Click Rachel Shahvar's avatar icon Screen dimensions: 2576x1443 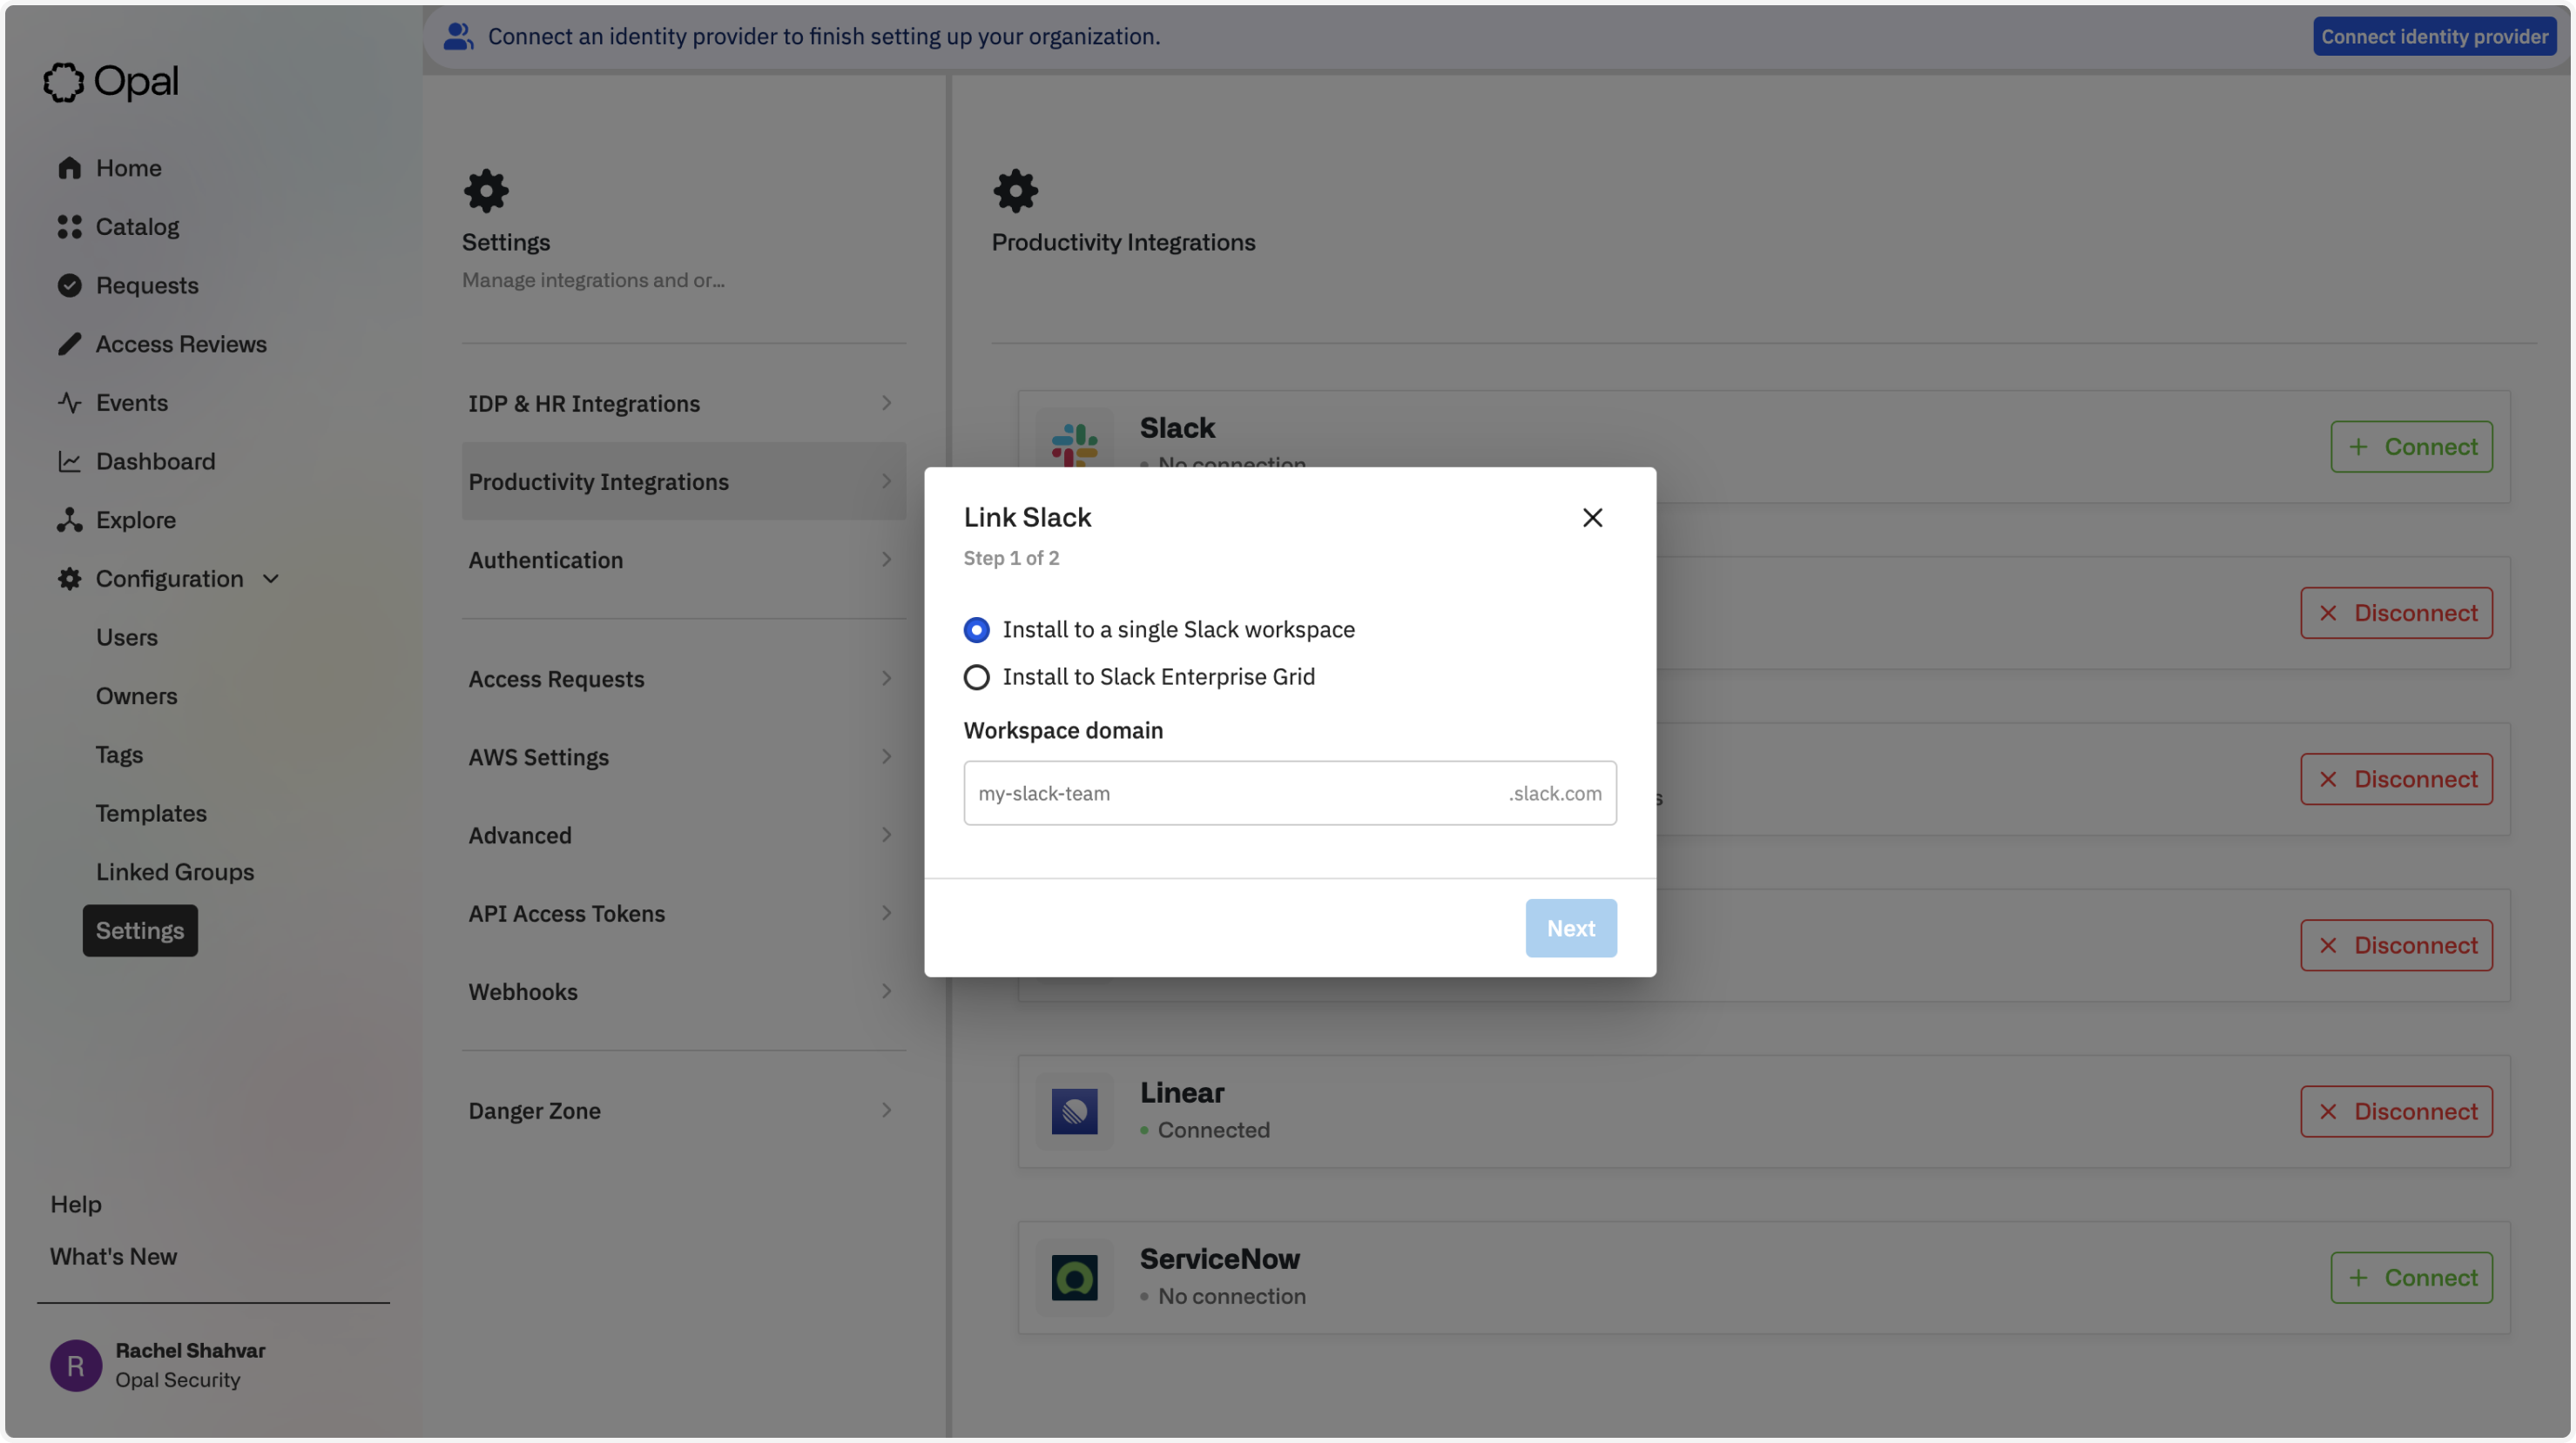pyautogui.click(x=76, y=1365)
